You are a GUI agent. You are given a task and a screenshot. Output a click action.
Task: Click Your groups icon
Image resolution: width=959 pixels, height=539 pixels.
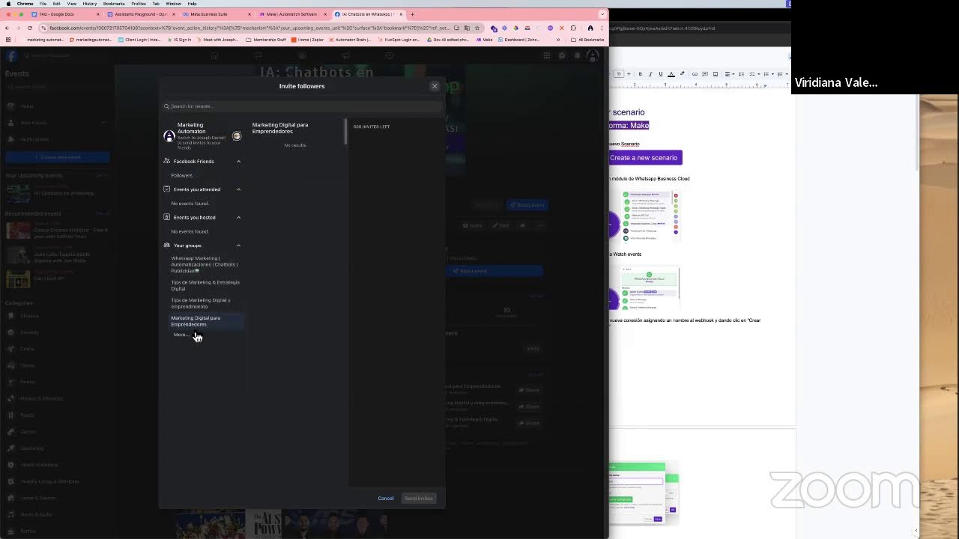tap(166, 246)
